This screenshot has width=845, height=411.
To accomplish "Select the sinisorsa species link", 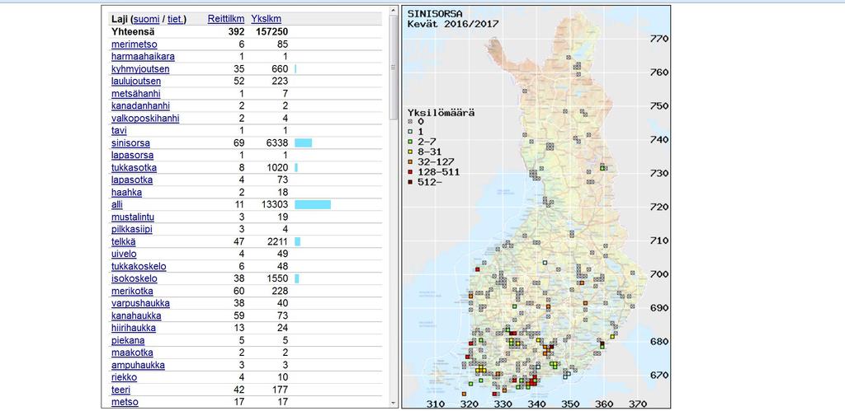I will tap(130, 143).
